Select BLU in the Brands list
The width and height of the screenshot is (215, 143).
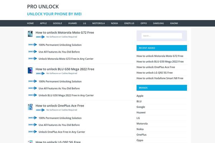(x=139, y=102)
